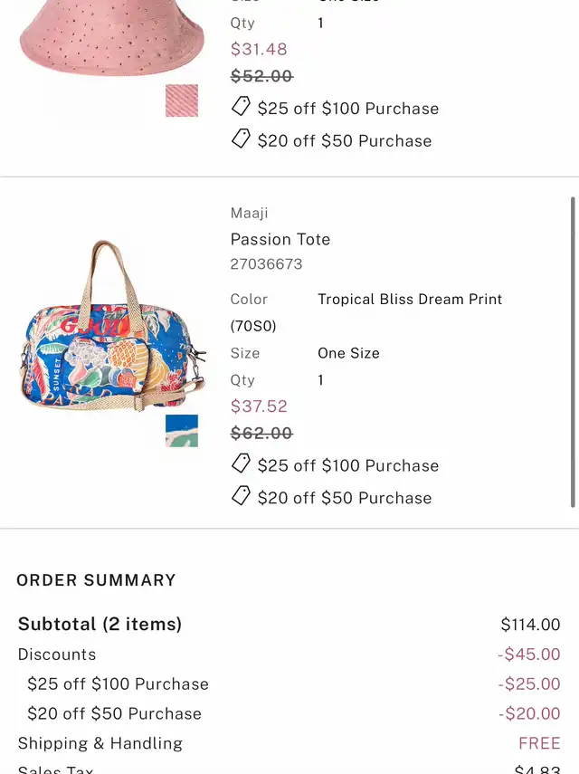Open tote's $25 off $100 Purchase promo text

348,466
